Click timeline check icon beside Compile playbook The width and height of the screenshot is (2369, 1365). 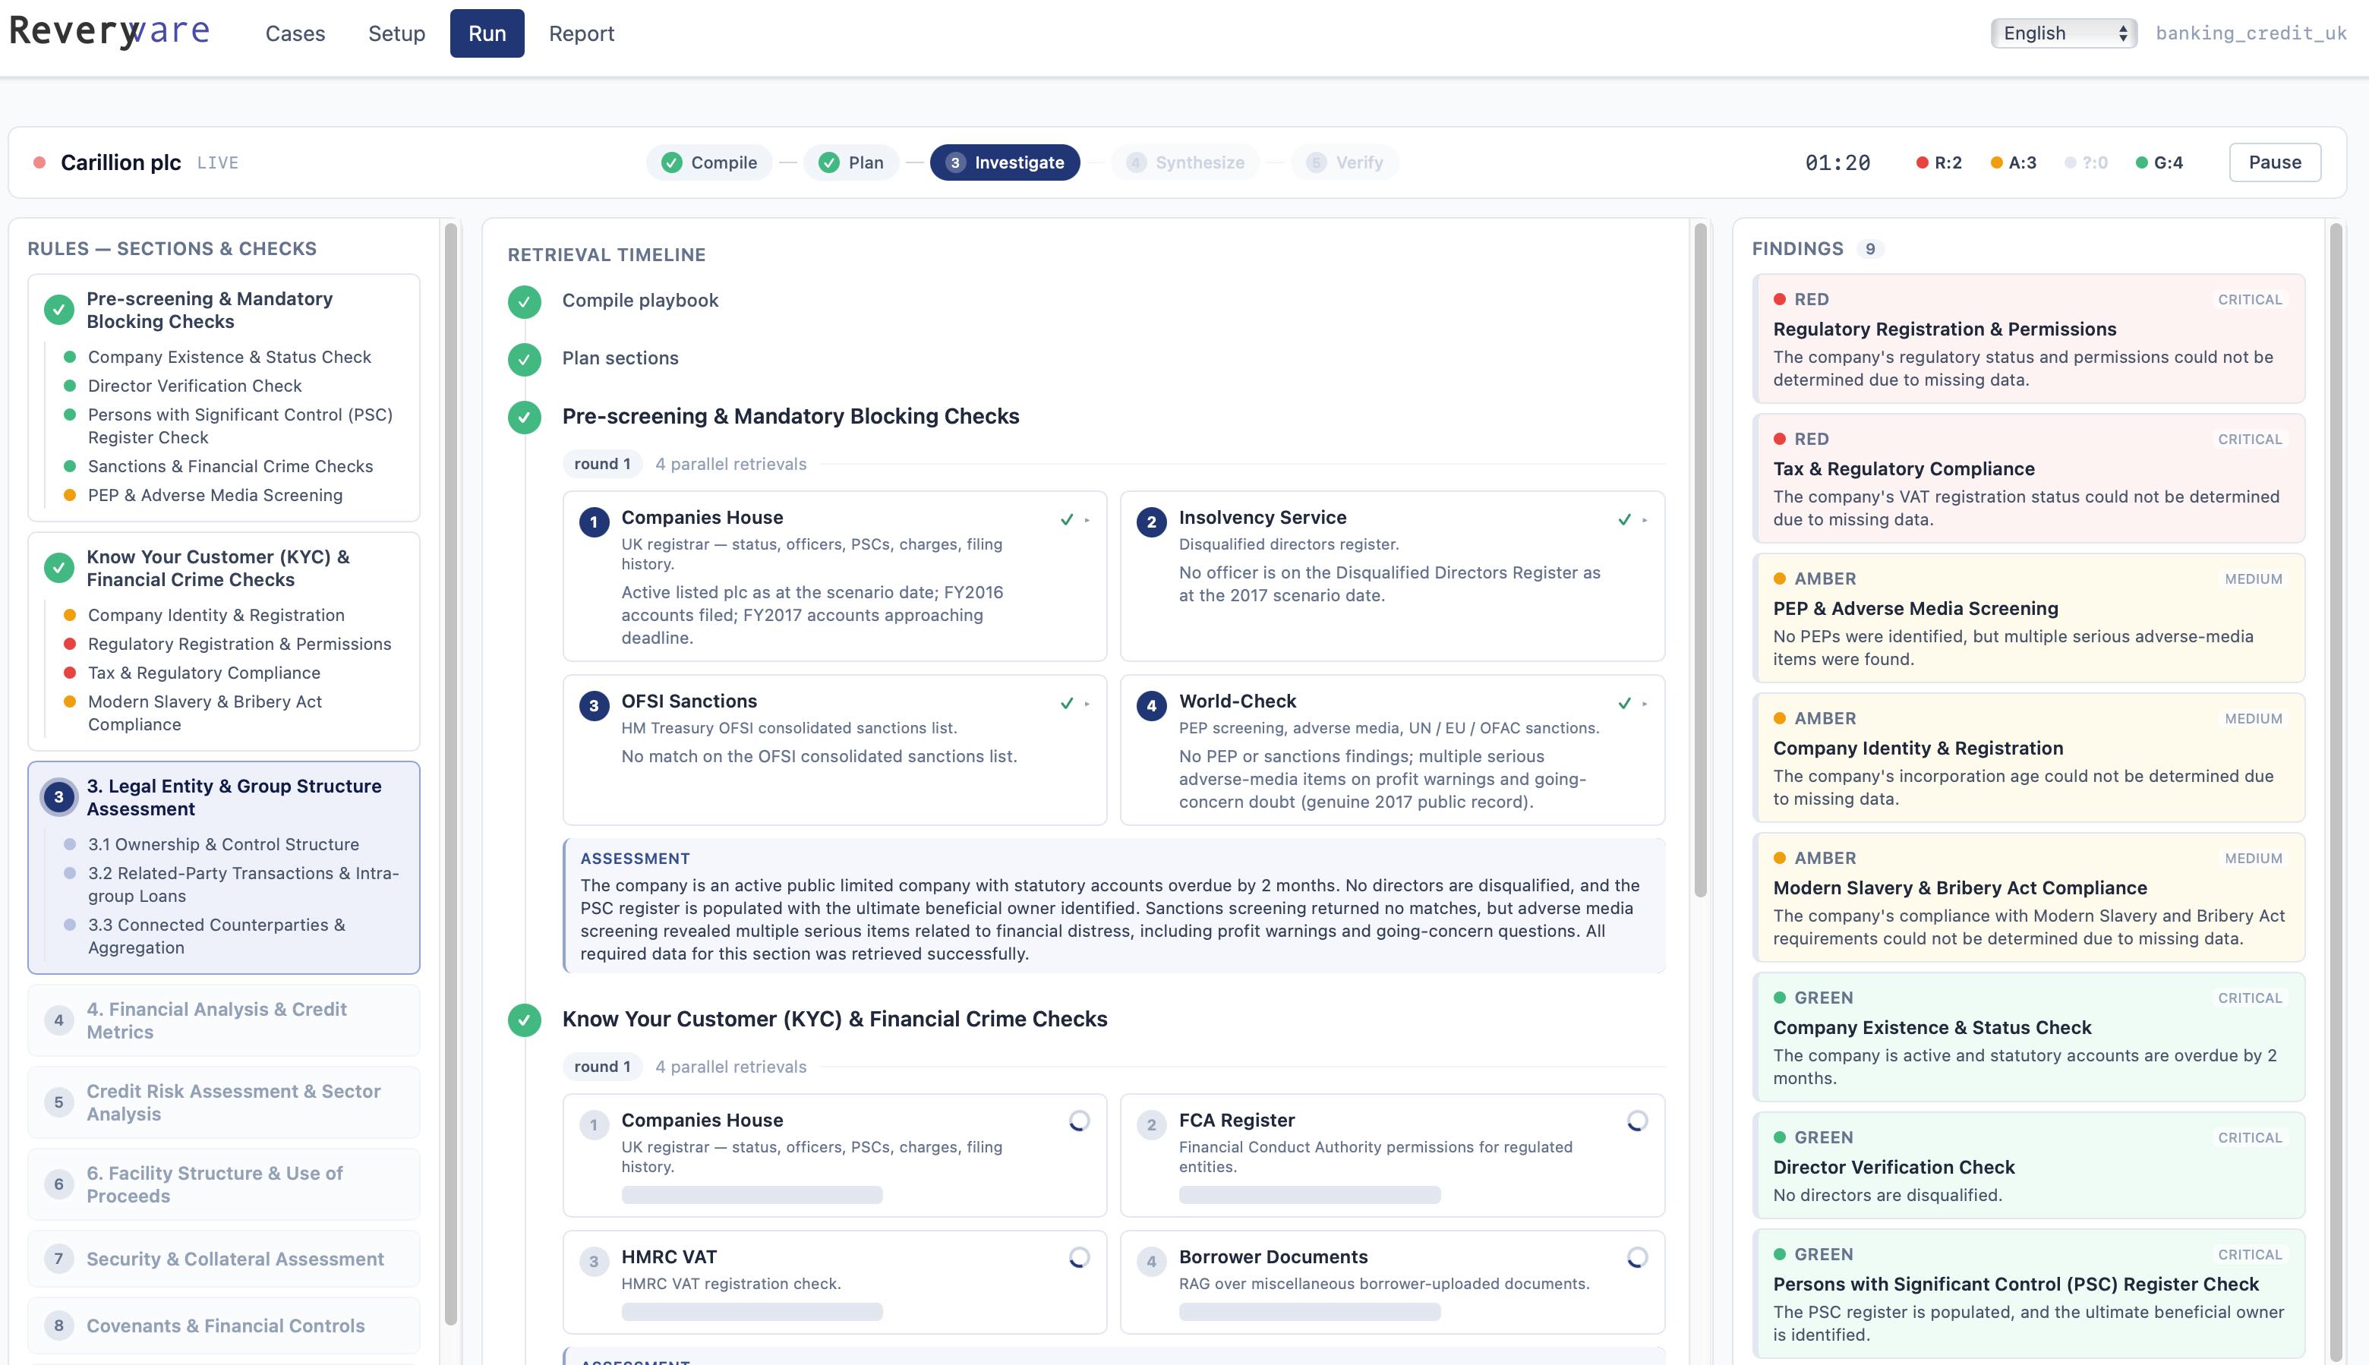click(524, 301)
